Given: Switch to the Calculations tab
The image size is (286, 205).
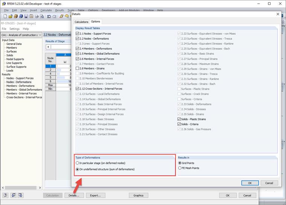Looking at the screenshot, I should click(x=81, y=22).
